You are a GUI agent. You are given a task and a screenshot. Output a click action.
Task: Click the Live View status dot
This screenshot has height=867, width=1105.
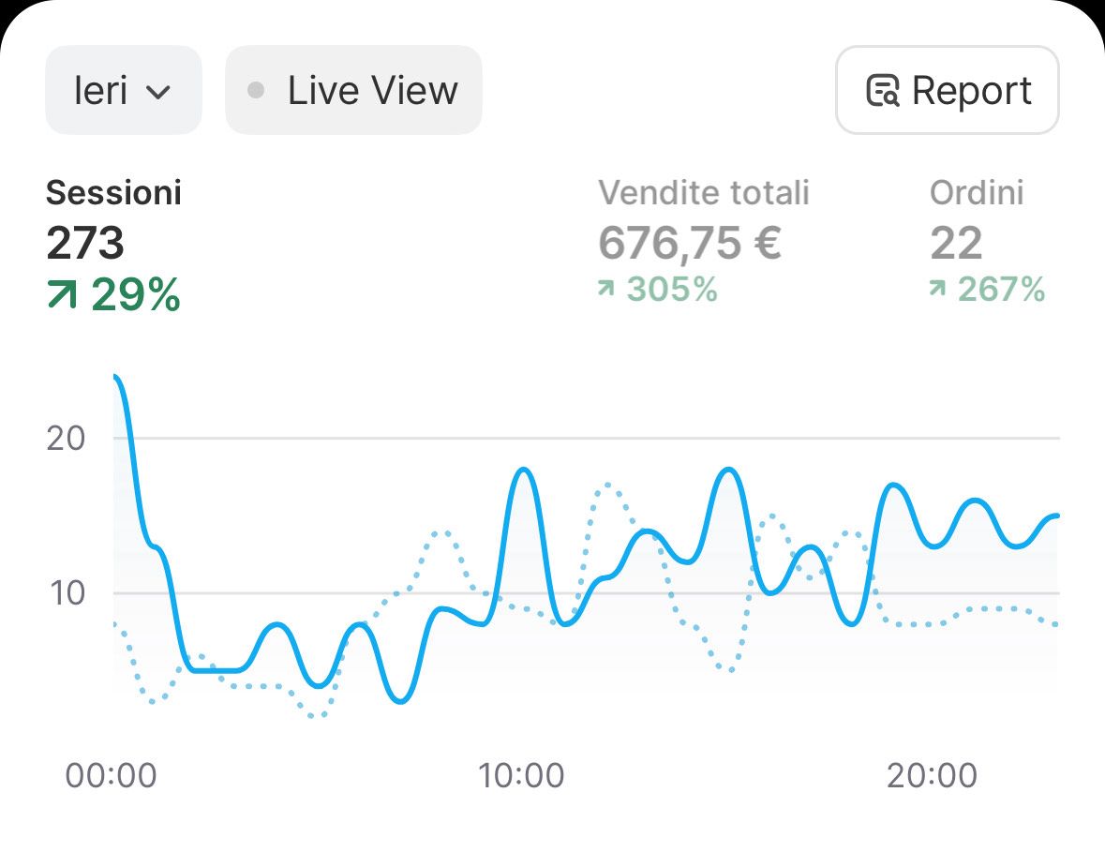pyautogui.click(x=255, y=91)
